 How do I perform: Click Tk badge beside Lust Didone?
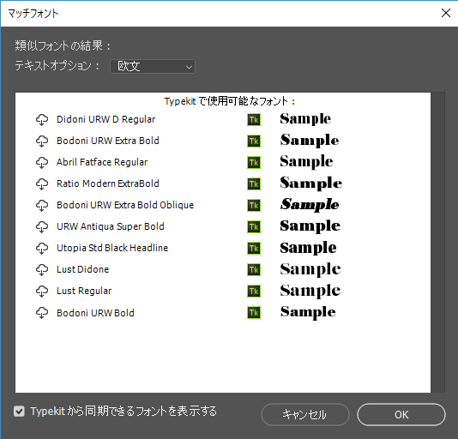tap(254, 270)
